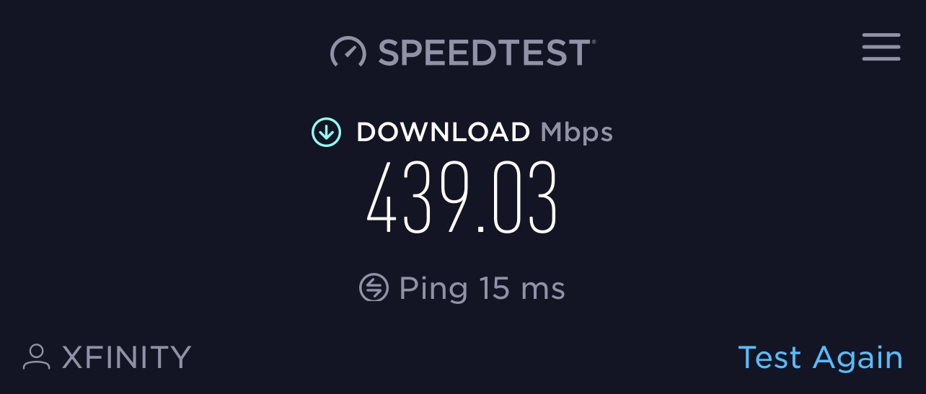
Task: Click the leading digit 4 of speed
Action: point(383,198)
